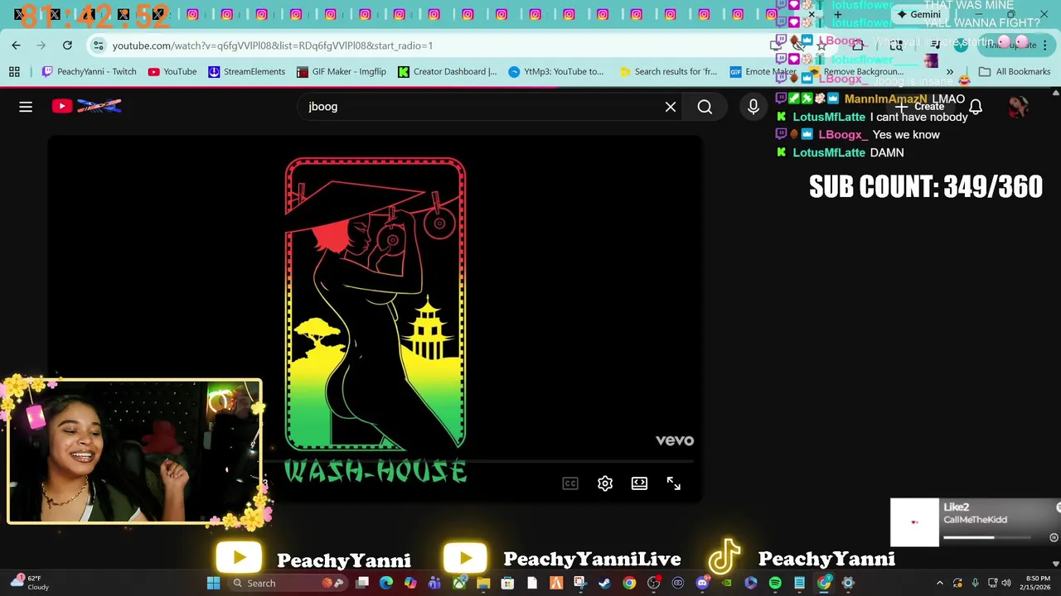
Task: Open Steam from the taskbar
Action: [x=604, y=584]
